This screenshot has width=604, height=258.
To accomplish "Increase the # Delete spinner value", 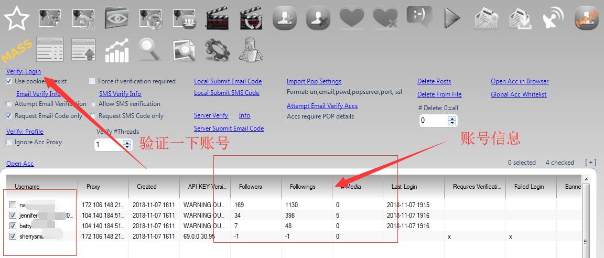I will pos(452,118).
